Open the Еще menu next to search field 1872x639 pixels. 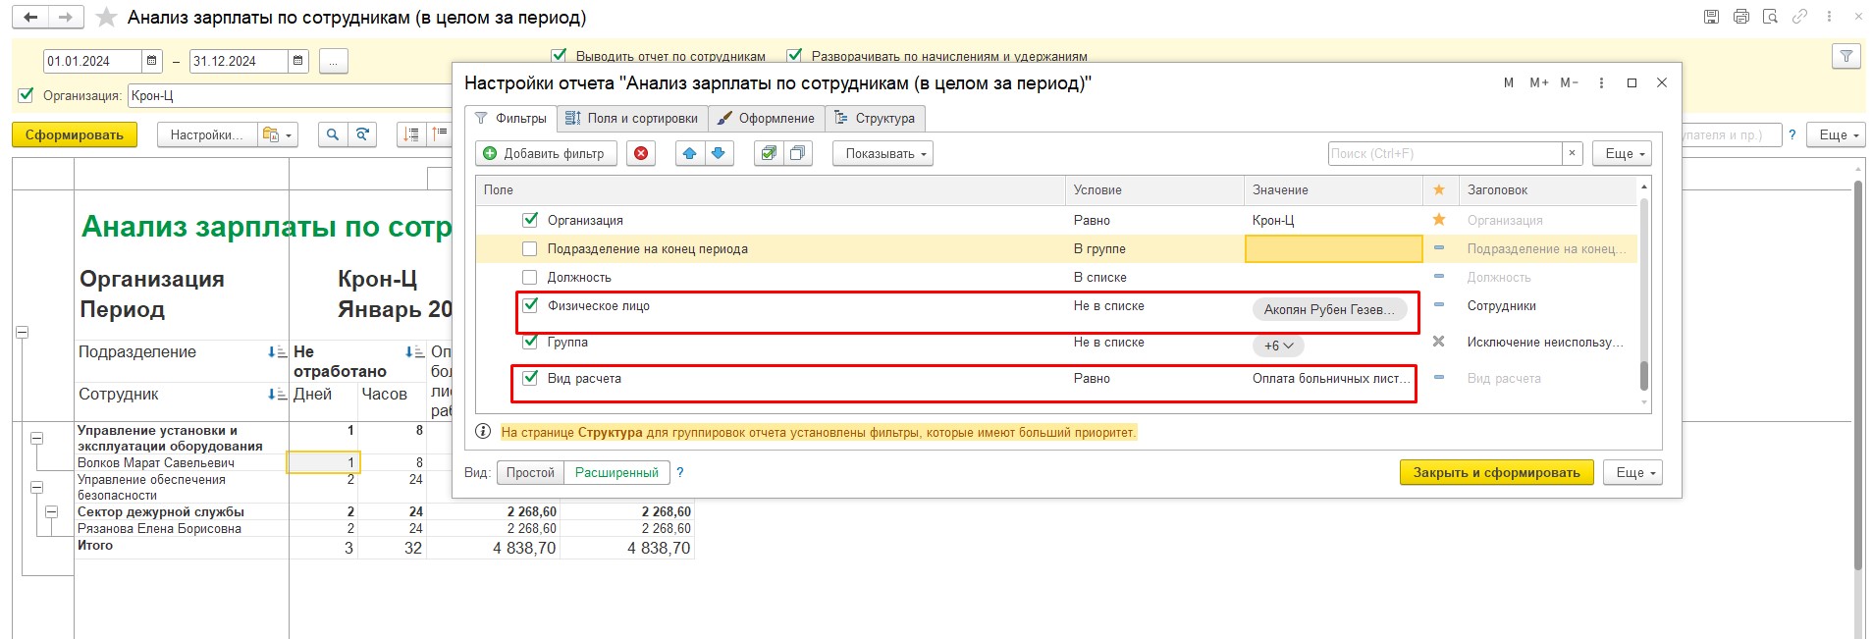point(1623,153)
